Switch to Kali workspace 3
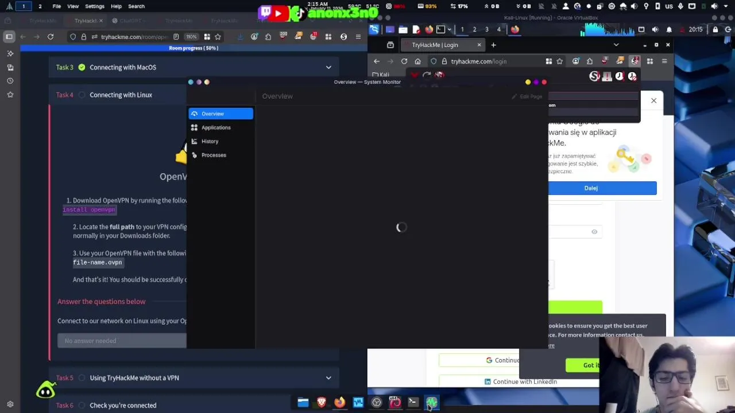Viewport: 735px width, 413px height. (486, 29)
